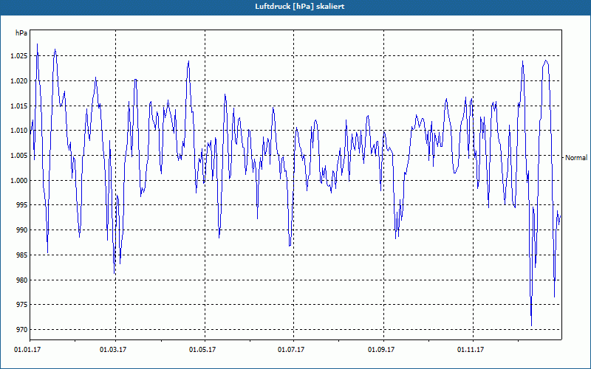Image resolution: width=591 pixels, height=369 pixels.
Task: Click the 1.005 y-axis value
Action: point(19,156)
